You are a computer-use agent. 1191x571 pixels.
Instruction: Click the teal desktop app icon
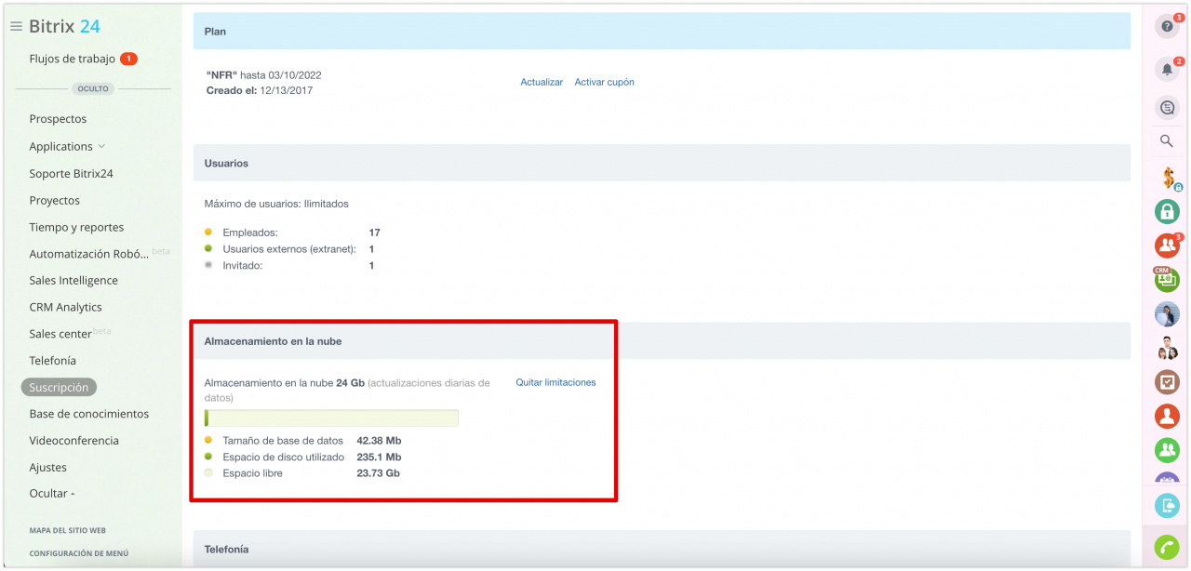(1167, 506)
